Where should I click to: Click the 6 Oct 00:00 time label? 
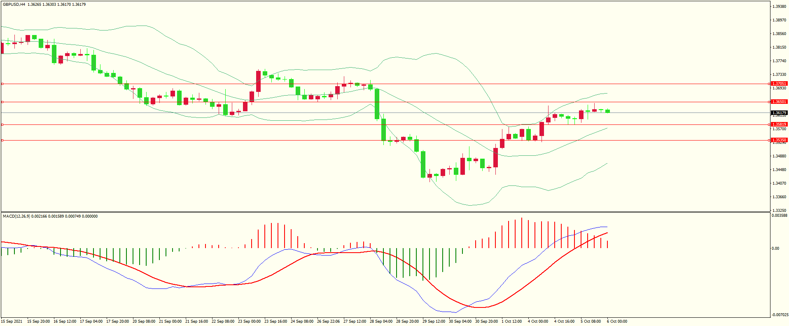pyautogui.click(x=617, y=321)
